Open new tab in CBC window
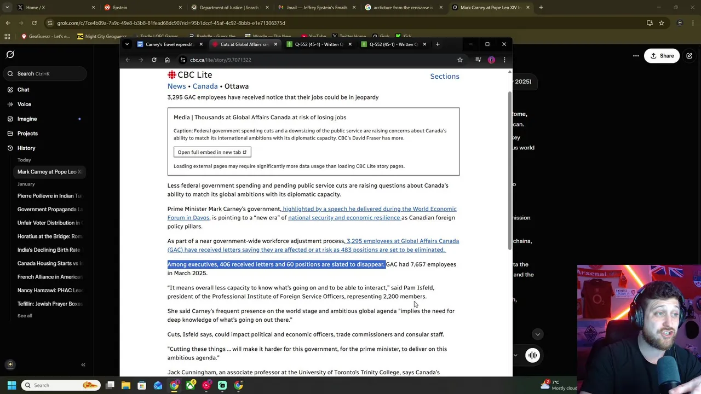Image resolution: width=701 pixels, height=394 pixels. point(438,44)
